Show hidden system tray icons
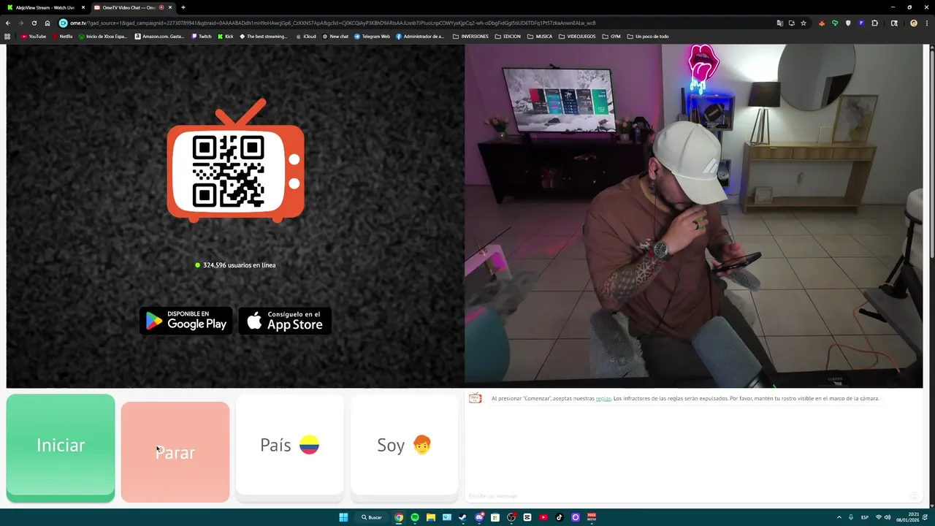This screenshot has height=526, width=935. [839, 517]
